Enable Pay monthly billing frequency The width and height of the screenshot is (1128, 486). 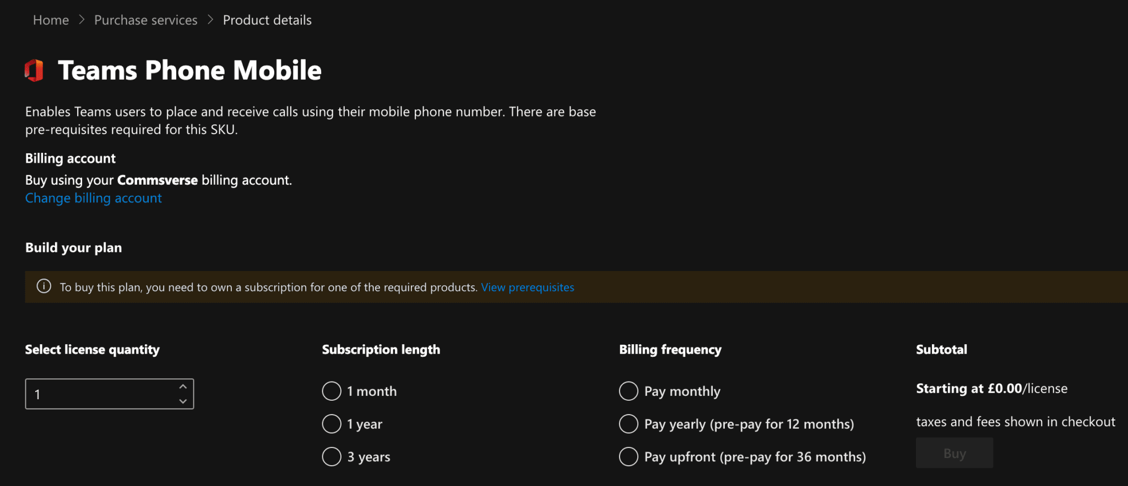click(x=628, y=390)
